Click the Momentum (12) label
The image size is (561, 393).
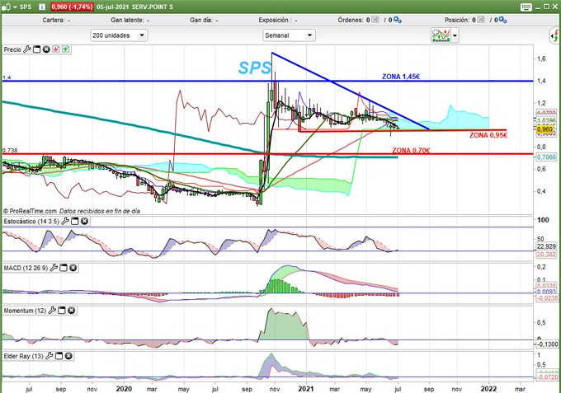coord(25,311)
